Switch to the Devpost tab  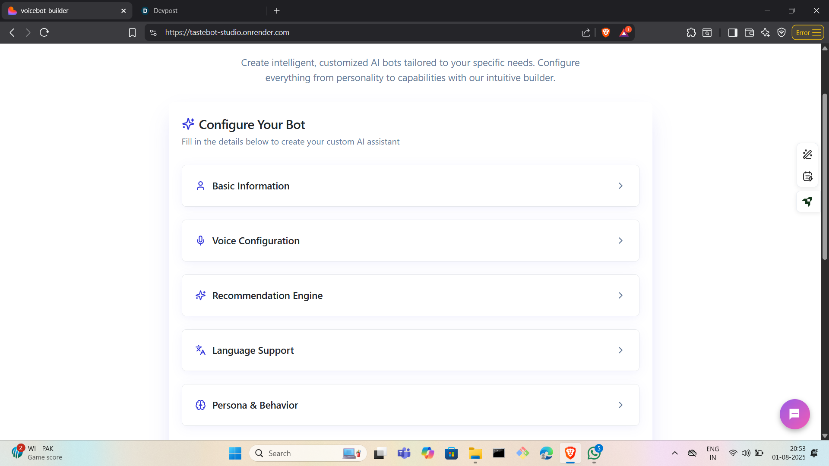(x=165, y=11)
